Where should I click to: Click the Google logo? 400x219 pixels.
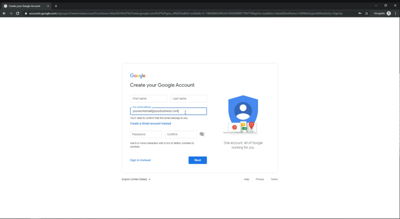click(x=138, y=76)
